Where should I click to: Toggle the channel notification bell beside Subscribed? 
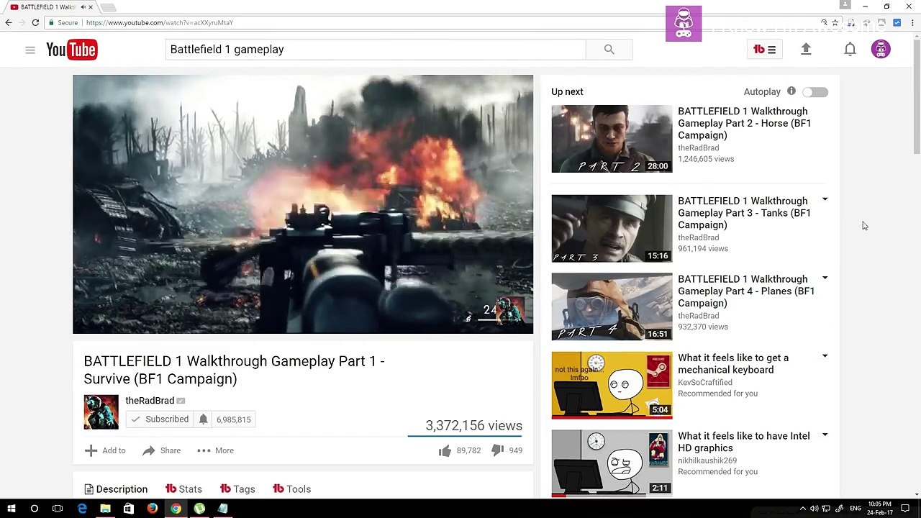(x=204, y=419)
